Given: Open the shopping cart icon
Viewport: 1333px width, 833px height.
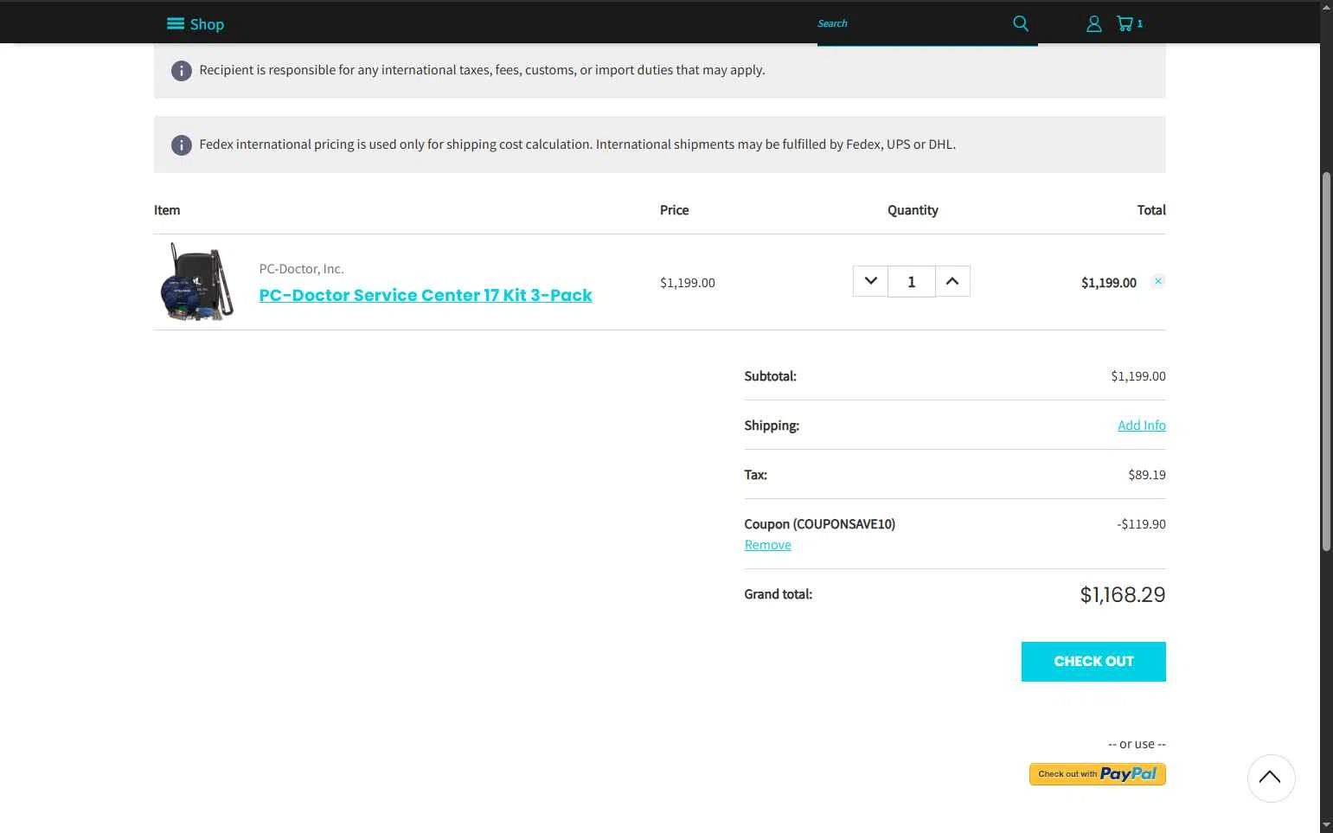Looking at the screenshot, I should [x=1129, y=24].
